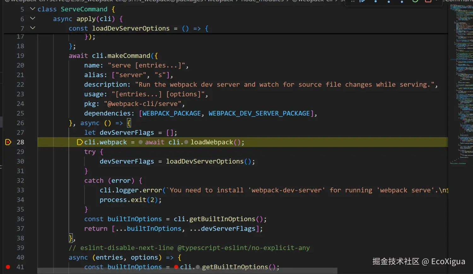The image size is (473, 274).
Task: Click the 'try' keyword on line 29
Action: 90,152
